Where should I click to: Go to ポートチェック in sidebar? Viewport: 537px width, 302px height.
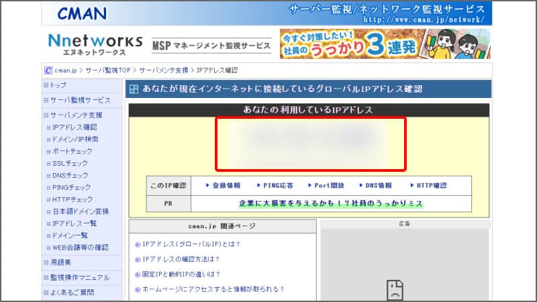[x=72, y=152]
